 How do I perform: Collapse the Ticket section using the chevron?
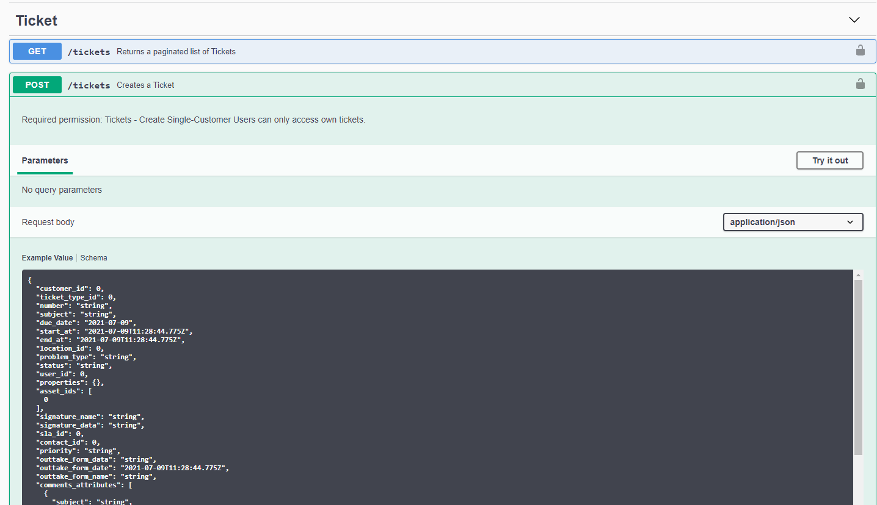click(x=854, y=20)
